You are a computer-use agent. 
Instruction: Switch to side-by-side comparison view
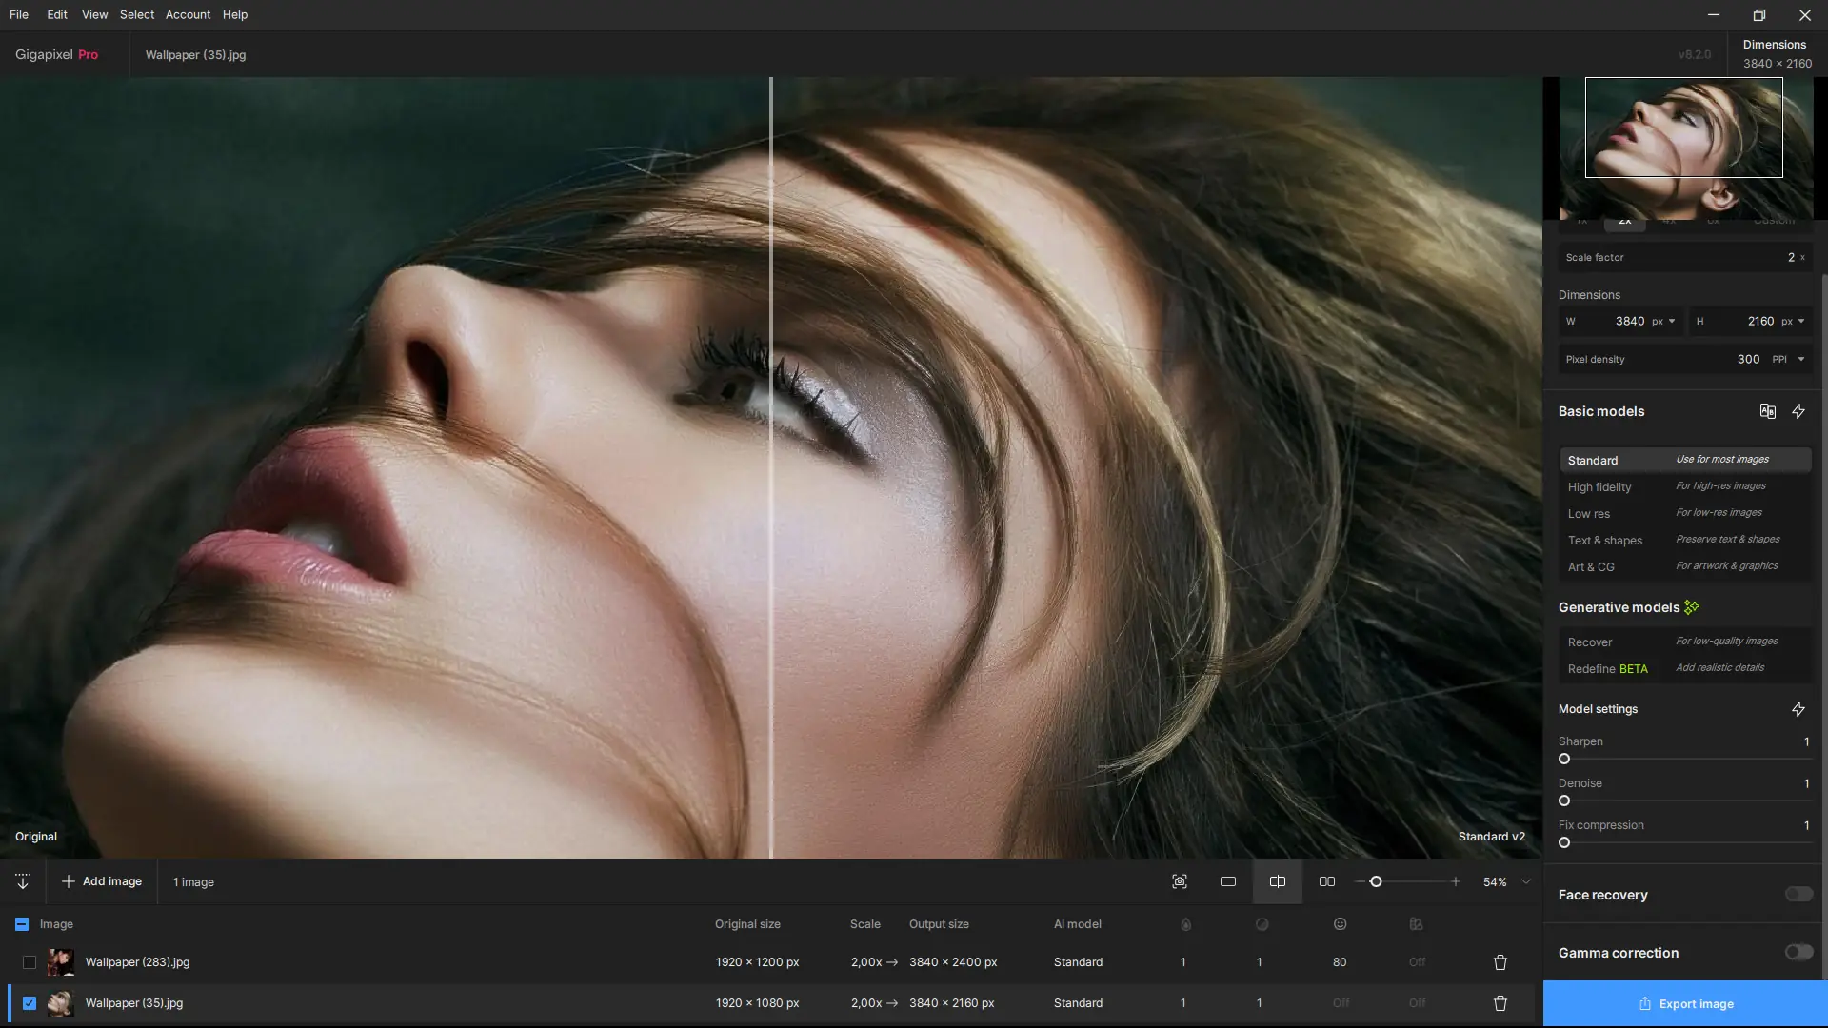[1327, 881]
